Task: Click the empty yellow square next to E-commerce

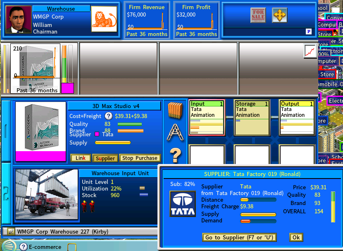Action: [x=72, y=247]
